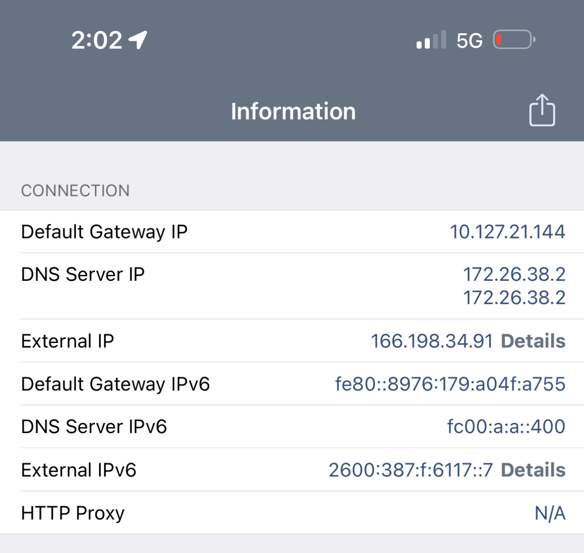Image resolution: width=584 pixels, height=553 pixels.
Task: Tap the Information title in header
Action: pyautogui.click(x=293, y=111)
